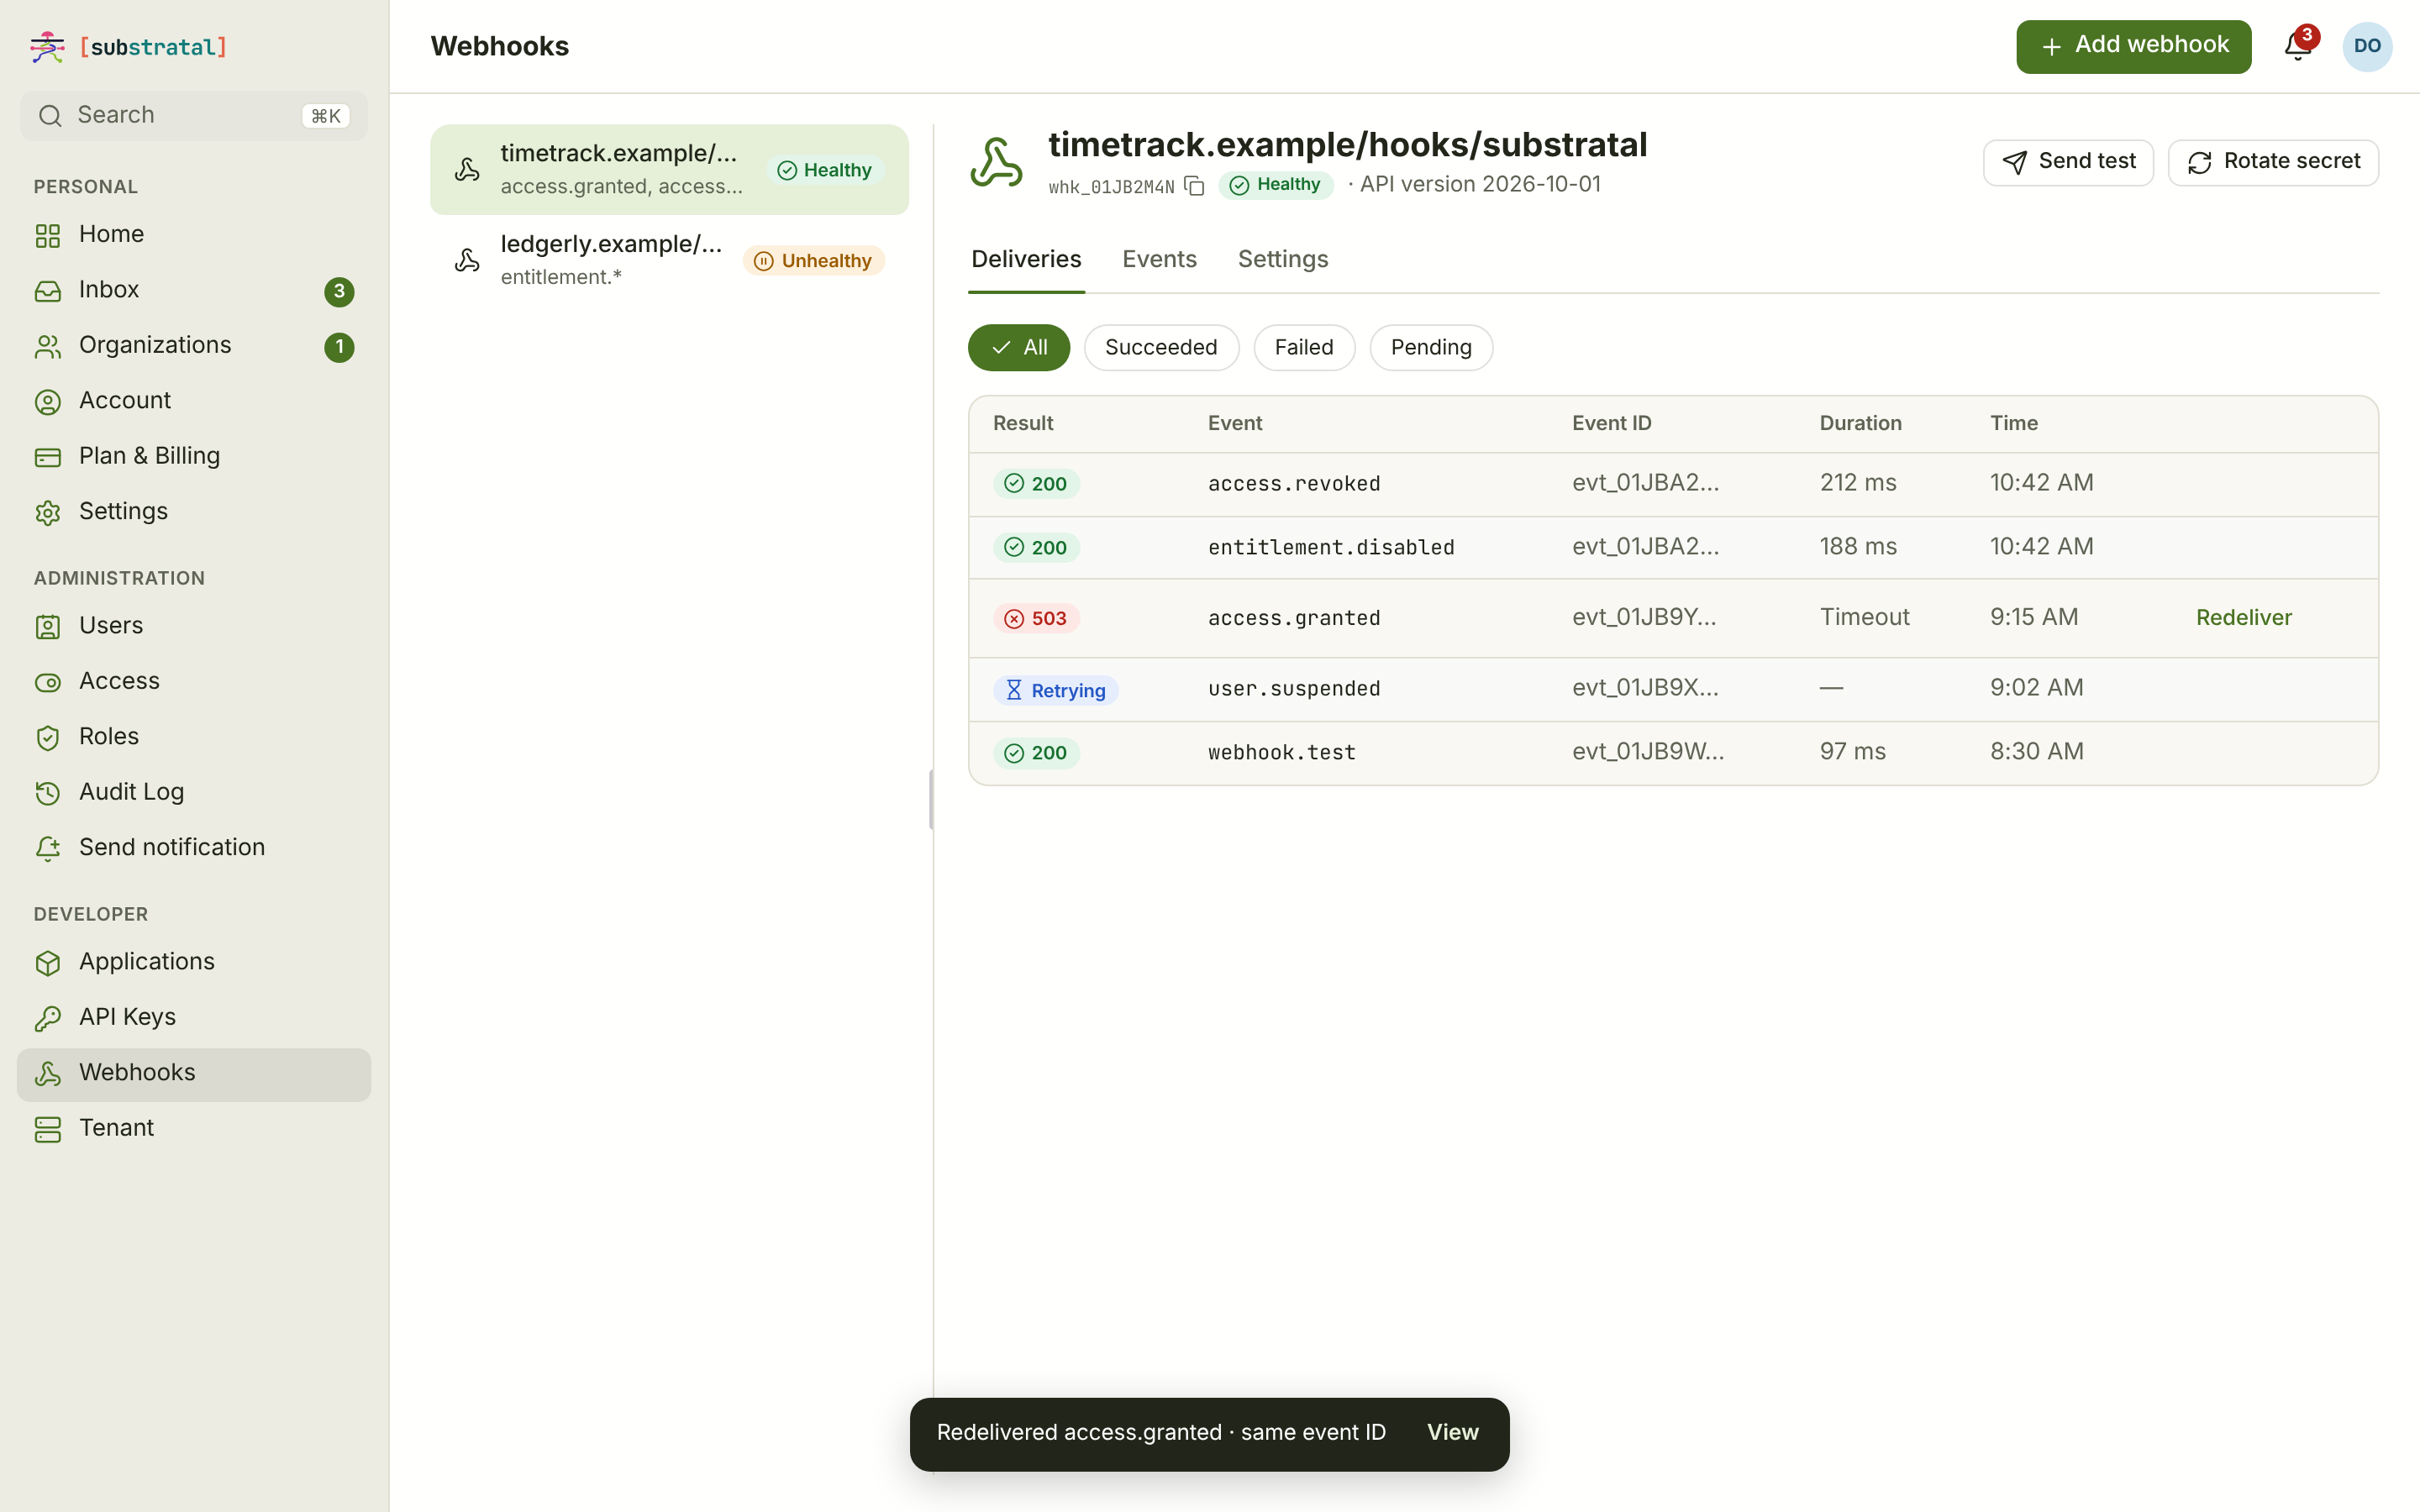Screen dimensions: 2420x1512
Task: Open Access administration page
Action: coord(194,681)
